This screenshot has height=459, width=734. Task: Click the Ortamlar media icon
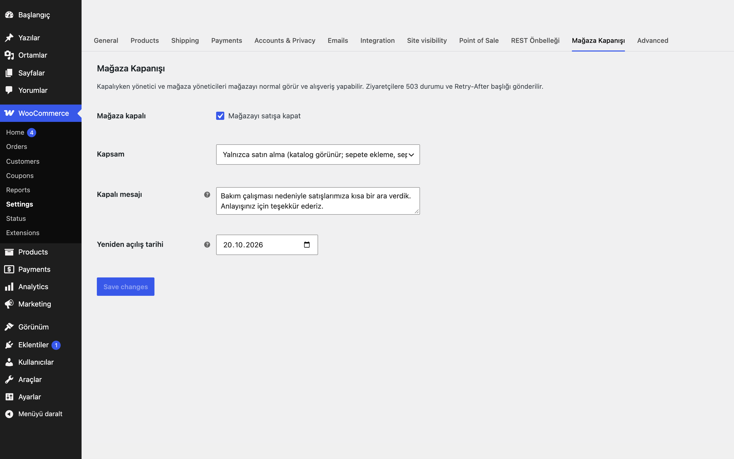(9, 55)
